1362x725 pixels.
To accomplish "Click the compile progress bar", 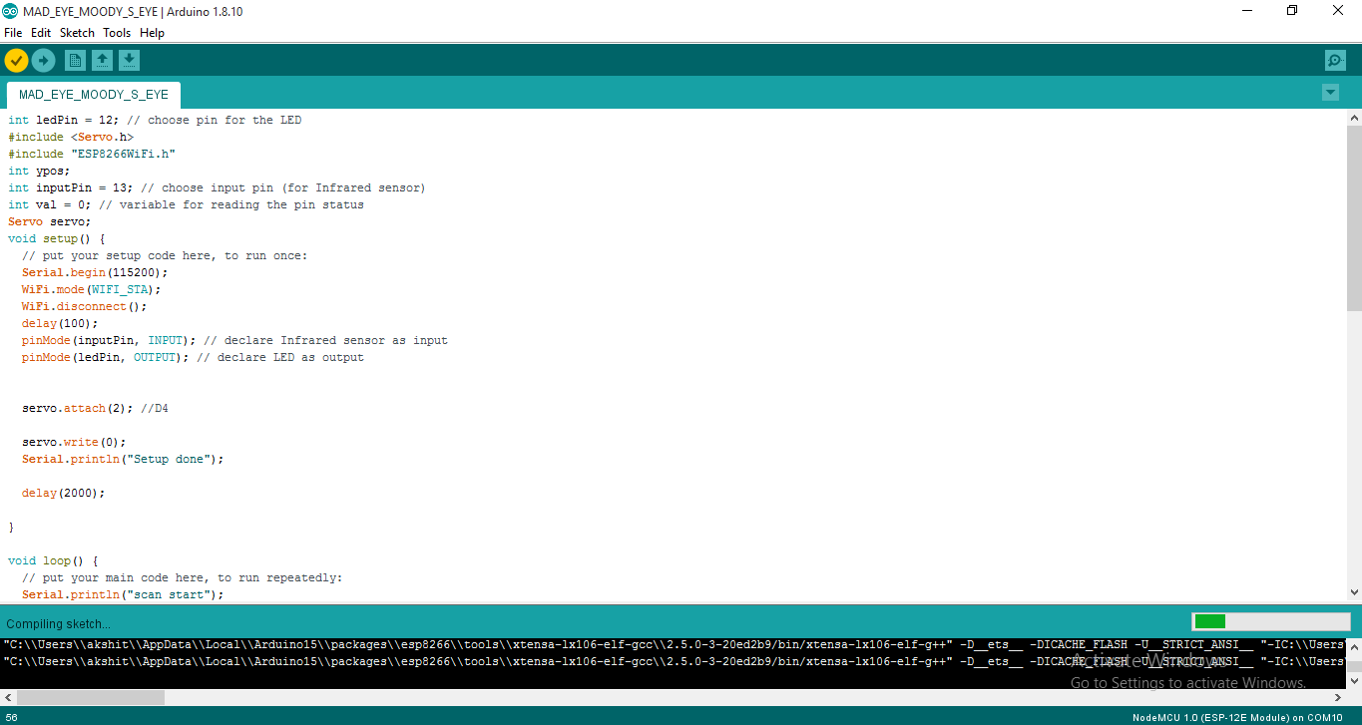I will point(1270,621).
